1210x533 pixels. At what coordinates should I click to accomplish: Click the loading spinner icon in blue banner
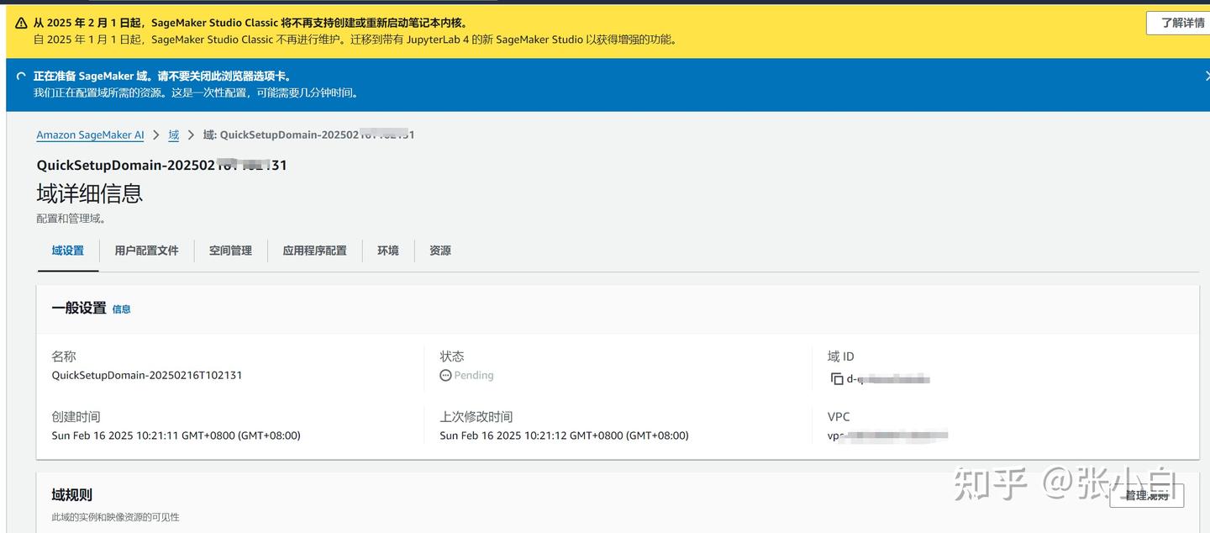(21, 77)
